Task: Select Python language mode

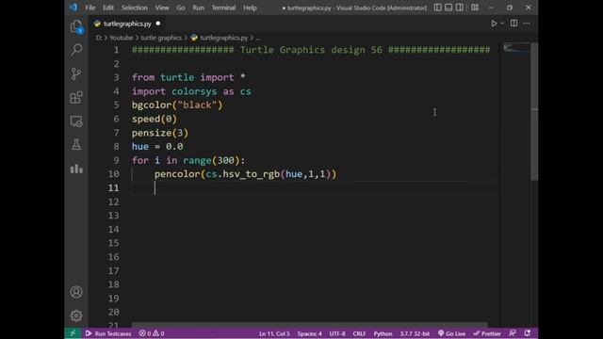Action: point(383,333)
